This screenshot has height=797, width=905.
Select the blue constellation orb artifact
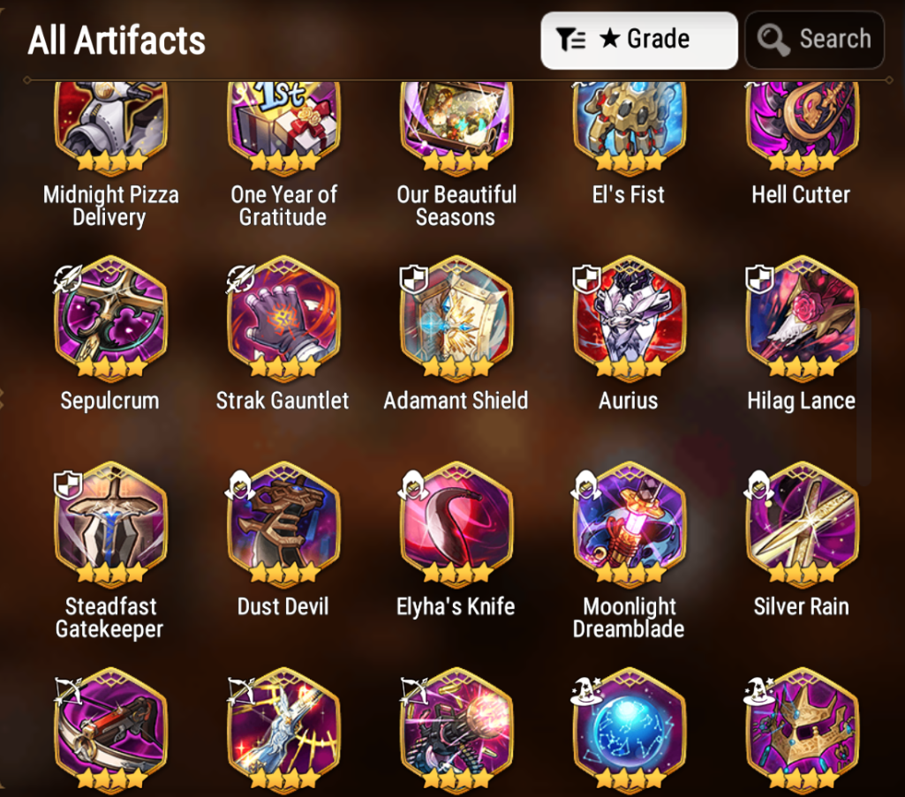(x=630, y=730)
